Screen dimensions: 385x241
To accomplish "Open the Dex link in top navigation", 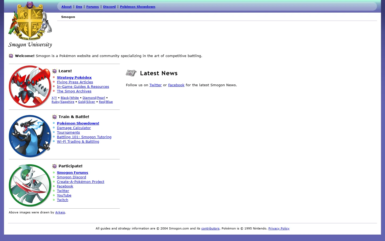I will pos(79,7).
